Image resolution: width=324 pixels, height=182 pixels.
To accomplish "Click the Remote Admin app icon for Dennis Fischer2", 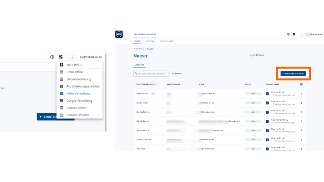I will click(x=267, y=131).
